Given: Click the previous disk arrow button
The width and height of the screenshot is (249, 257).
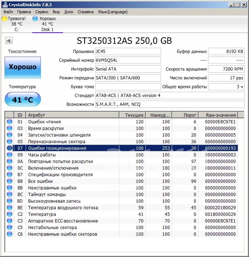Looking at the screenshot, I should [x=9, y=41].
